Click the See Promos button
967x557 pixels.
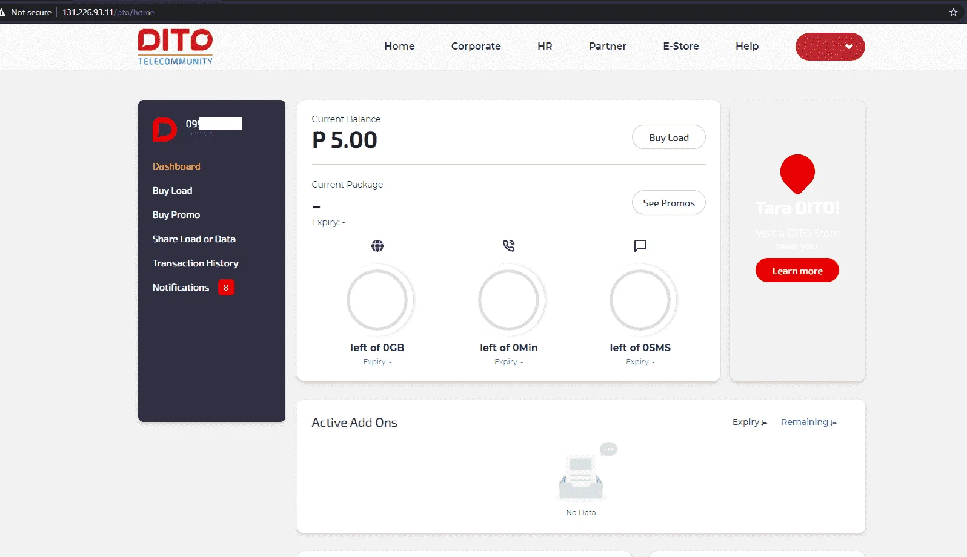(669, 203)
